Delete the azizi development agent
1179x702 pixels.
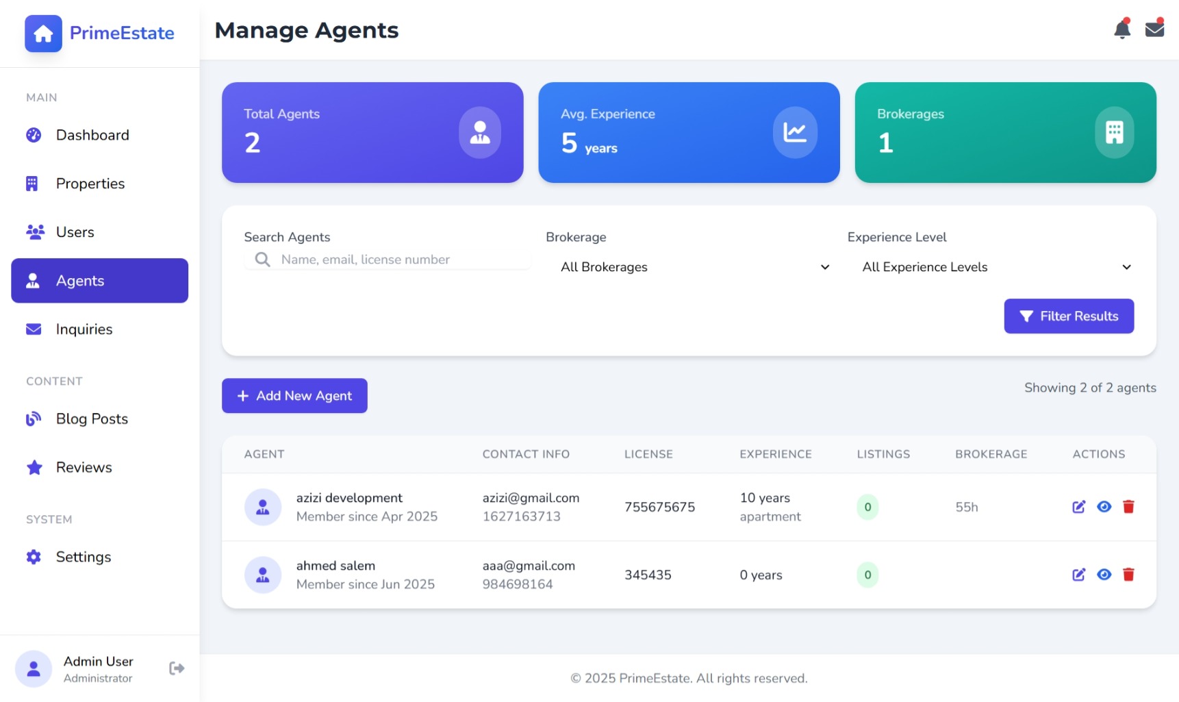[1128, 507]
